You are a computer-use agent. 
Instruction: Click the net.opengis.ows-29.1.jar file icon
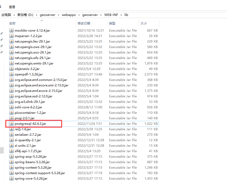click(12, 47)
